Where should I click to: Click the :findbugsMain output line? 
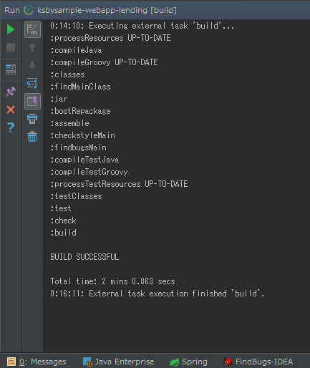(78, 147)
